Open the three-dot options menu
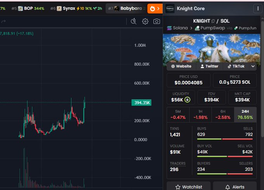The width and height of the screenshot is (264, 190). coord(258,9)
